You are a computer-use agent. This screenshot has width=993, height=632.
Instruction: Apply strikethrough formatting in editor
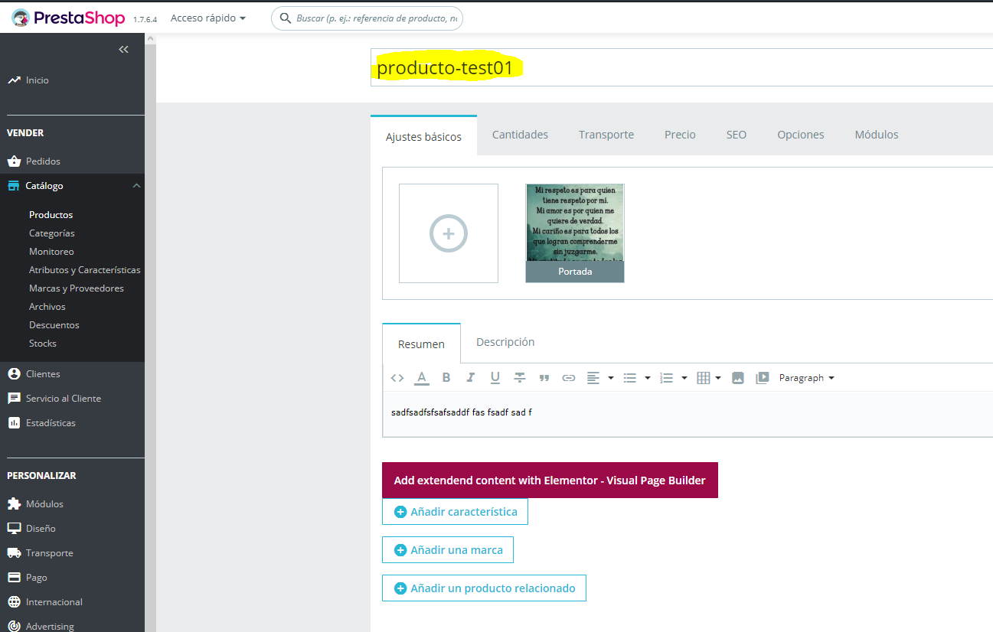click(x=520, y=378)
